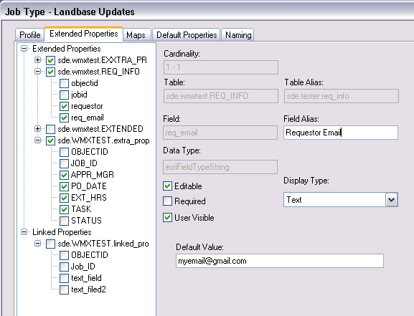Click the Table field sde.wmxtest.REQ_INFO
Screen dimensions: 414x316
[221, 96]
